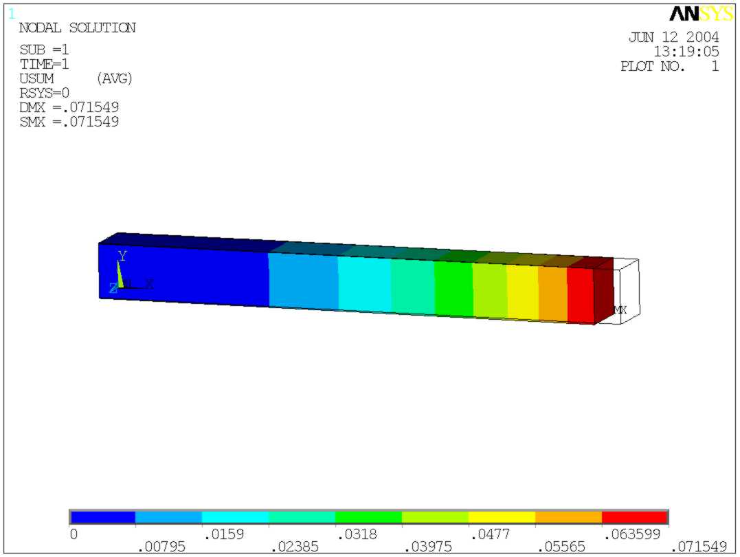
Task: Click the yellow contour band on beam
Action: [522, 293]
